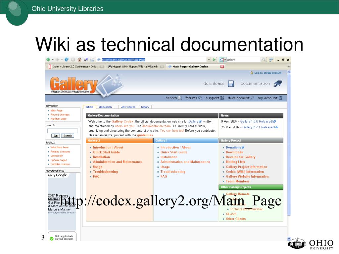Click the TAG toolbar icon
Screen dimensions: 339x254
(x=92, y=60)
